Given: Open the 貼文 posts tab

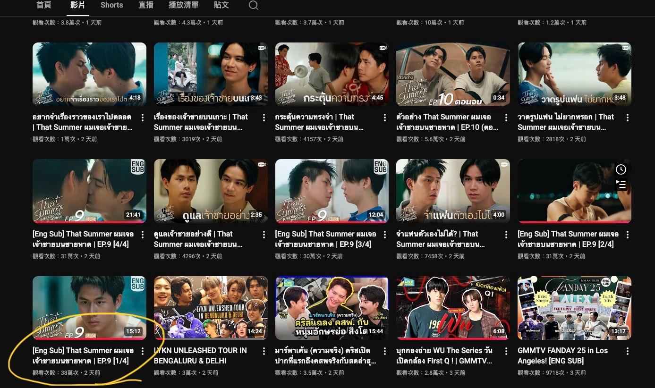Looking at the screenshot, I should coord(221,5).
